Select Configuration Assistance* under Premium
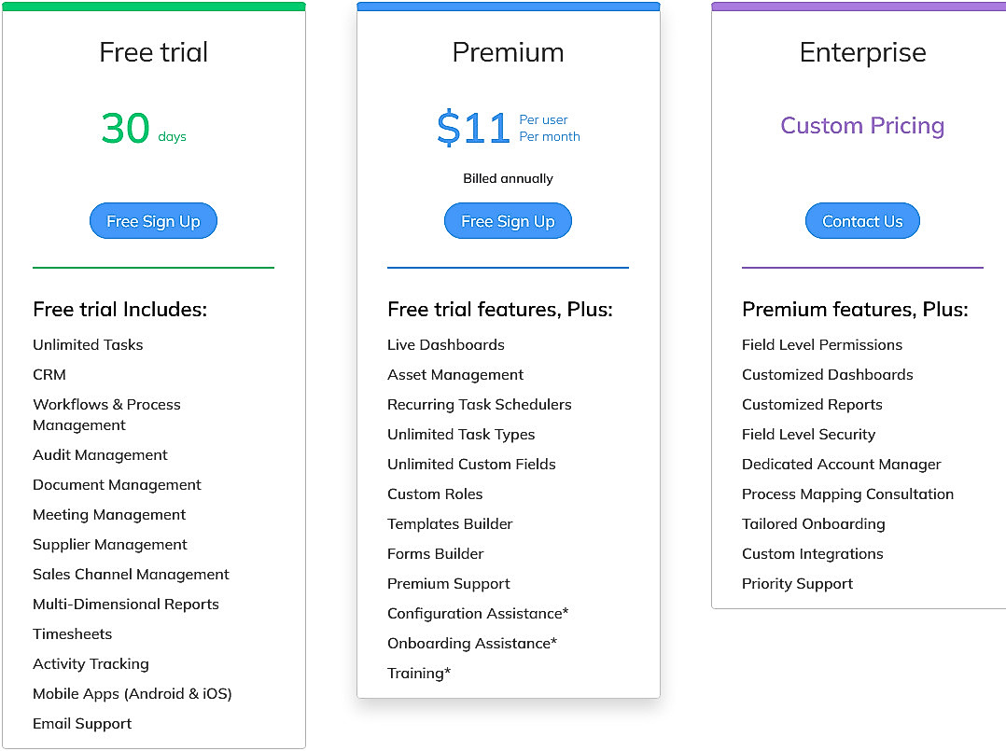This screenshot has width=1006, height=751. (x=478, y=613)
